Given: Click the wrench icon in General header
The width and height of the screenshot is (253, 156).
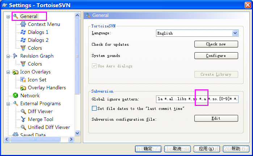Looking at the screenshot, I should pyautogui.click(x=88, y=15).
